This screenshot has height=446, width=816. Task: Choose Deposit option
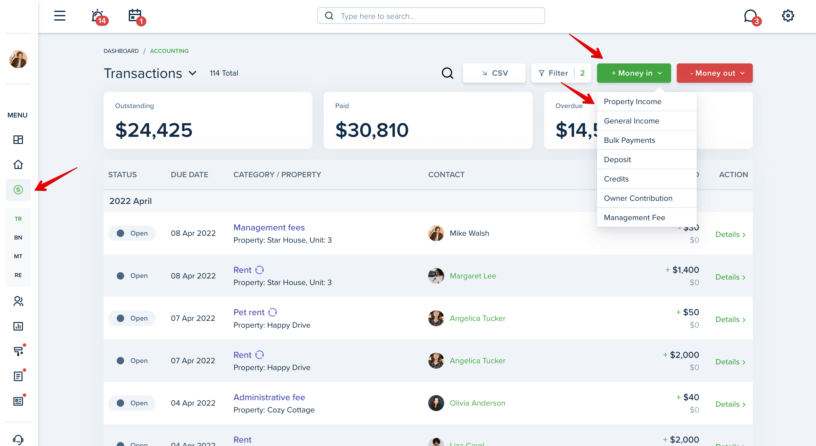click(646, 160)
